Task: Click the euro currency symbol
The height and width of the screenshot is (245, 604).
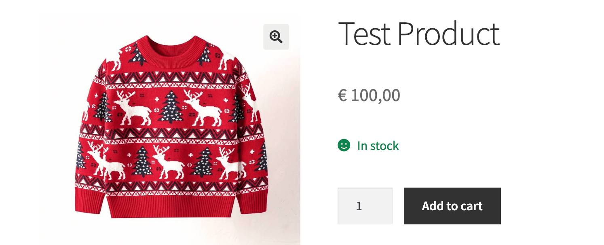Action: (342, 96)
